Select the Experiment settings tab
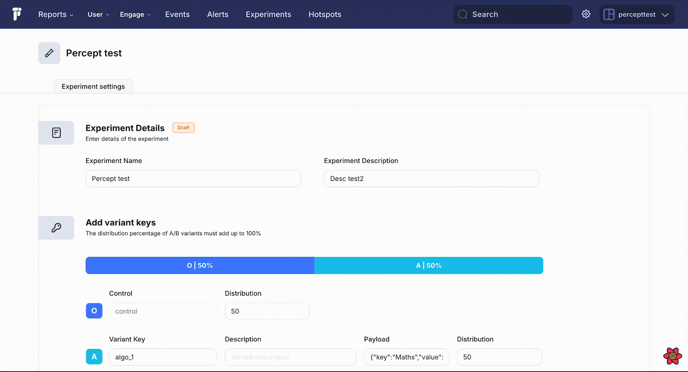The height and width of the screenshot is (372, 688). 93,86
